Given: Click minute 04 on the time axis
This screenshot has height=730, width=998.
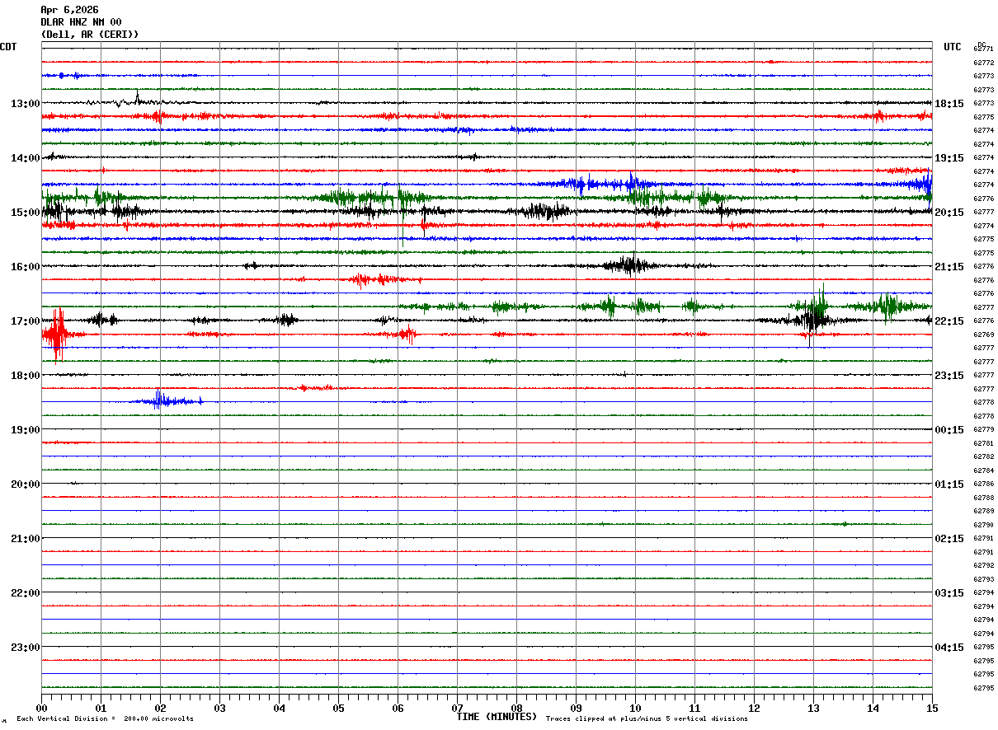Looking at the screenshot, I should (x=280, y=708).
